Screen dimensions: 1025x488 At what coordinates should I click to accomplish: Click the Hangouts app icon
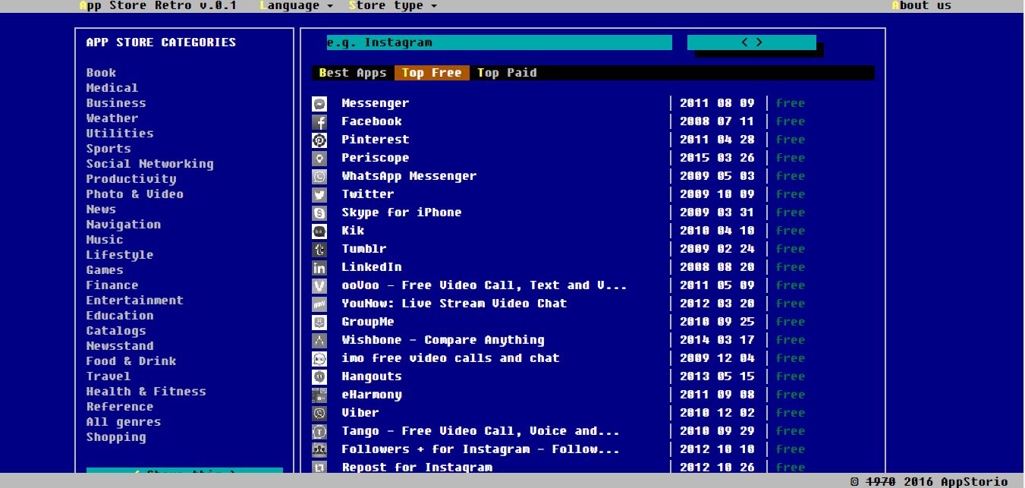point(319,377)
